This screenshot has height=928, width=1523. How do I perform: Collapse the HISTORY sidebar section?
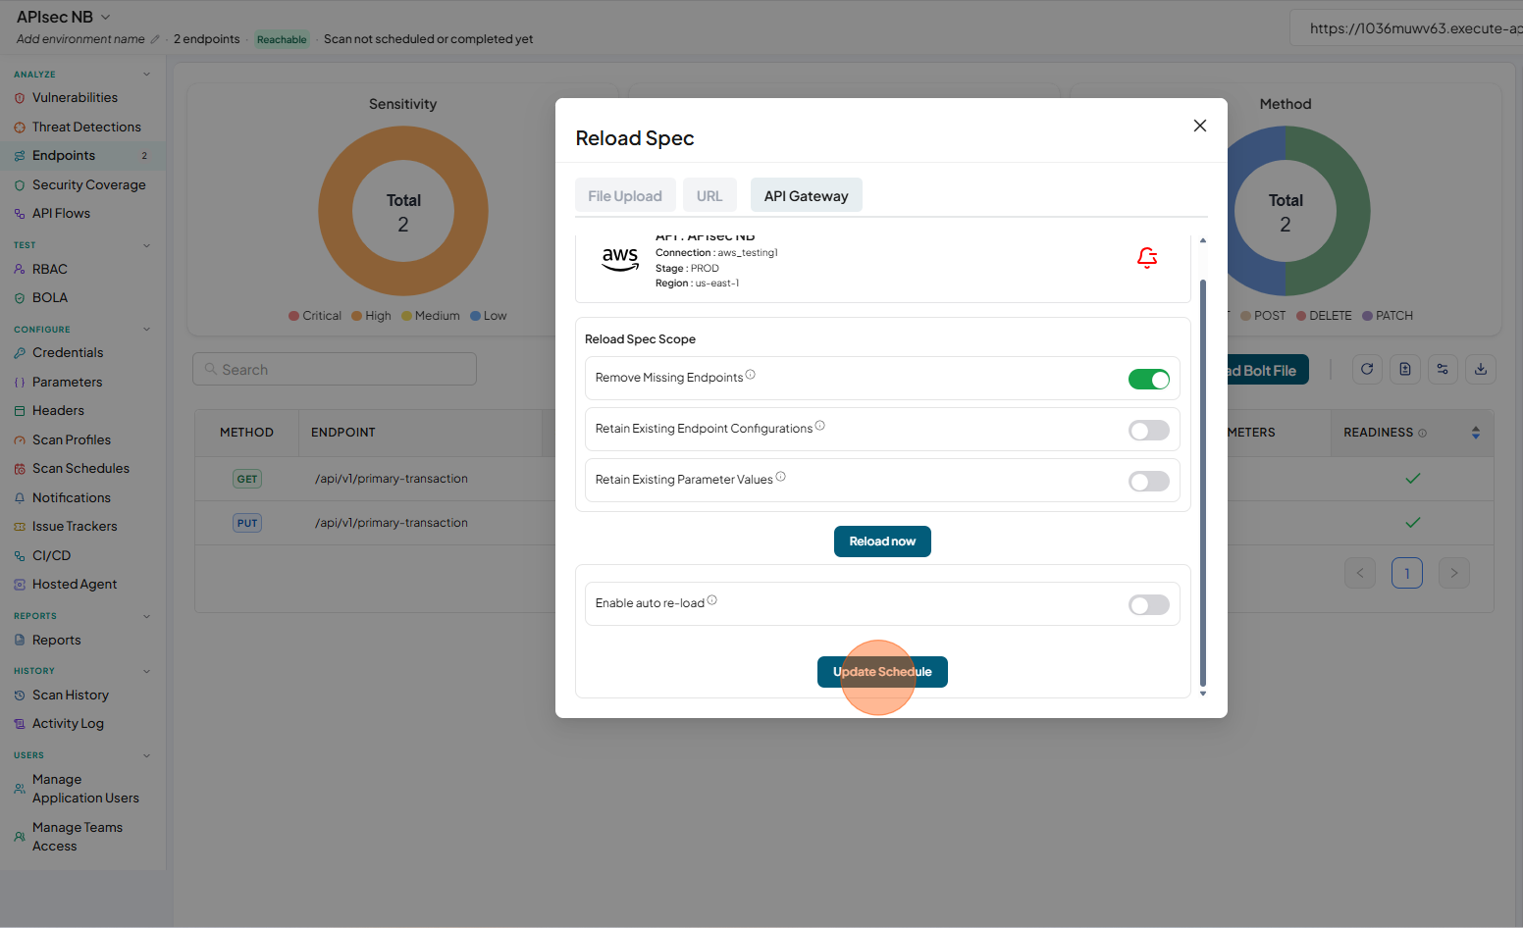tap(147, 671)
